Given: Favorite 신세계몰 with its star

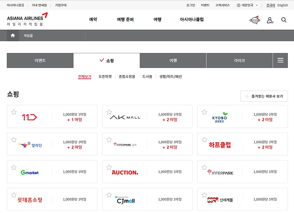Looking at the screenshot, I should (x=204, y=195).
